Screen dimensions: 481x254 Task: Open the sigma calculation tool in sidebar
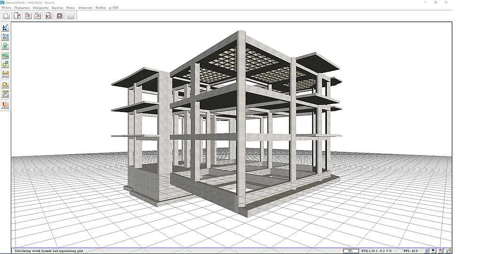(5, 37)
